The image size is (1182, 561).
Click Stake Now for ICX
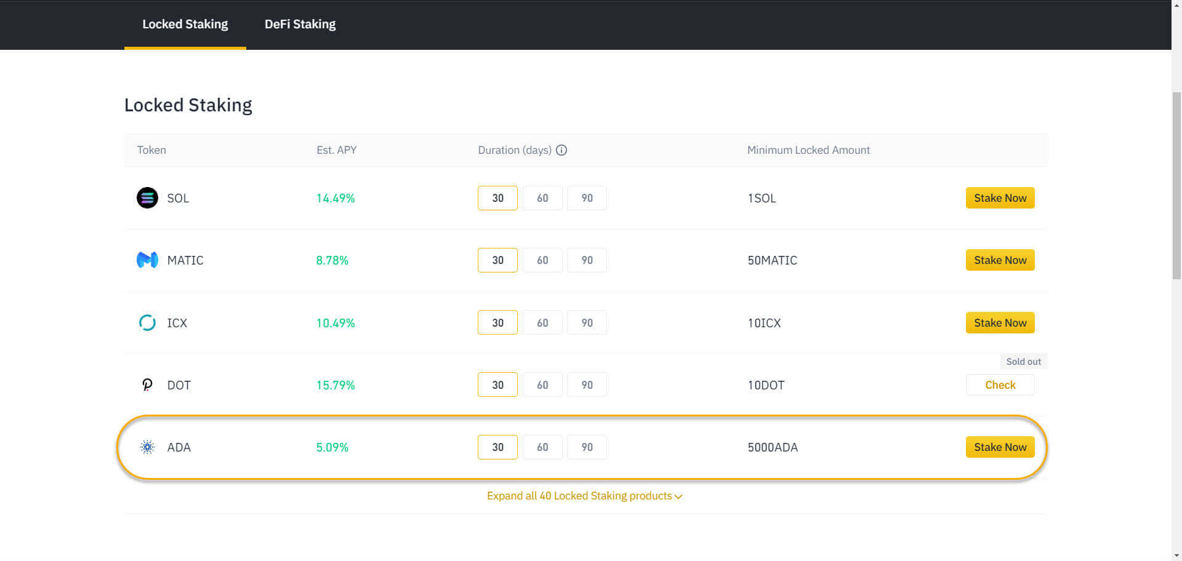1000,323
